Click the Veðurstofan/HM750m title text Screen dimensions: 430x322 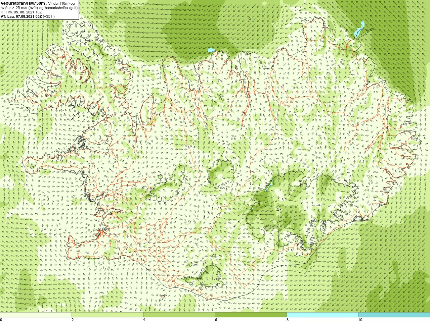click(23, 3)
